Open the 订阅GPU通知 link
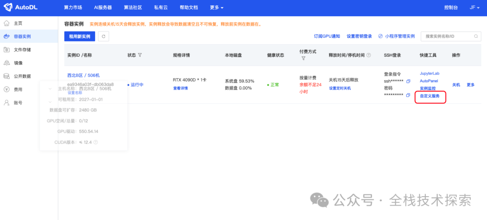Screen dimensions: 487x220 (x=327, y=36)
